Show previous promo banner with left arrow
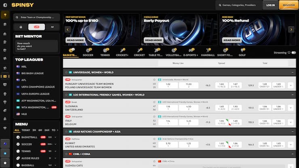 pos(67,29)
